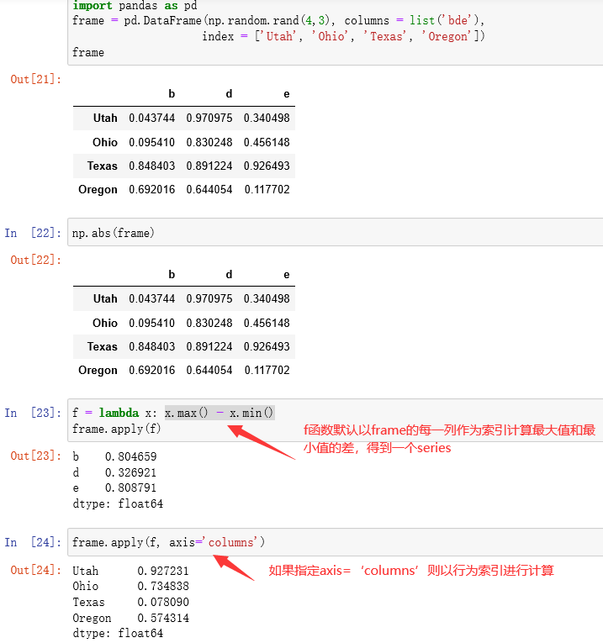Select column header e in Out[22] table

[x=286, y=275]
